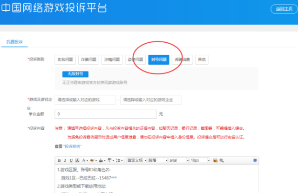Toggle bold formatting in the editor
298x193 pixels.
click(59, 160)
